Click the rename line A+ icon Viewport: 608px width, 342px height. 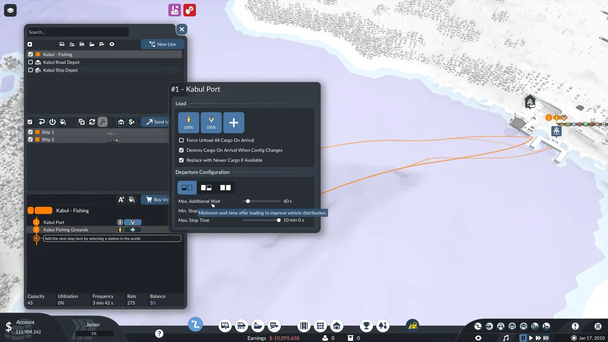[121, 199]
